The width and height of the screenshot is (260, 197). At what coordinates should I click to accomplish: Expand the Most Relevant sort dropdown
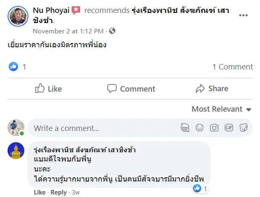(221, 109)
